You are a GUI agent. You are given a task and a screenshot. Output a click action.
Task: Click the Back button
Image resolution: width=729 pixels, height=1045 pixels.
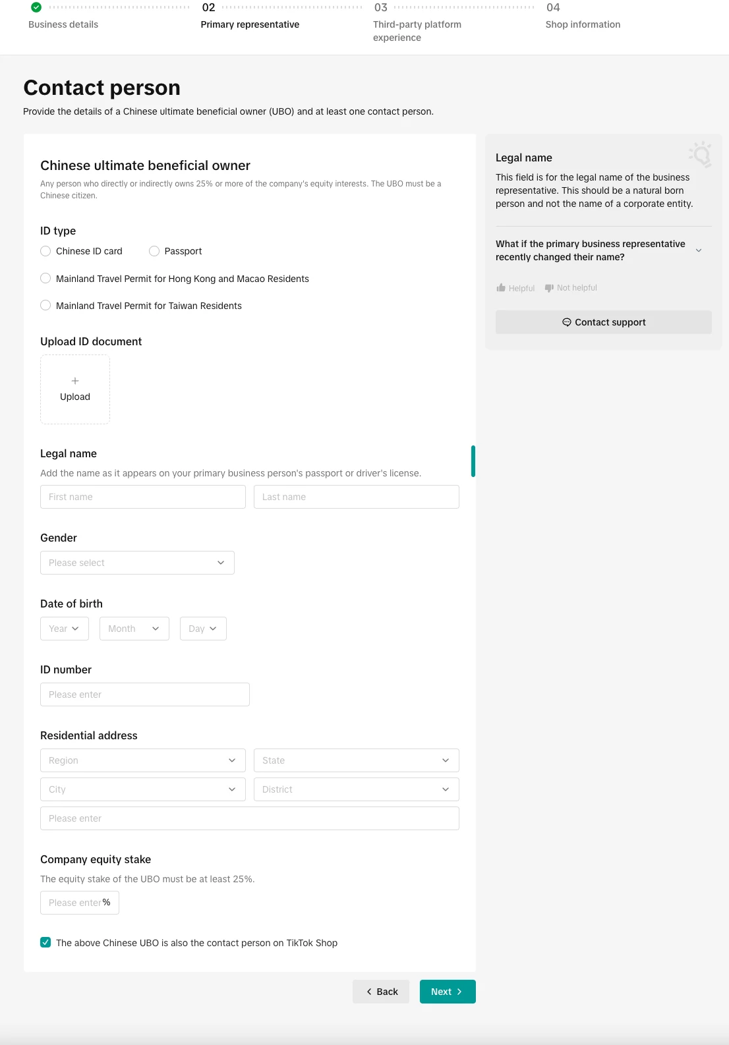pyautogui.click(x=381, y=992)
